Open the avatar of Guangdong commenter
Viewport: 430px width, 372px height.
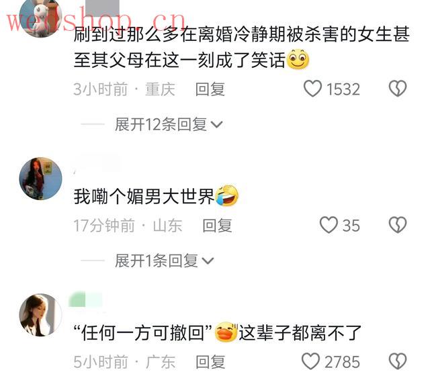(40, 315)
